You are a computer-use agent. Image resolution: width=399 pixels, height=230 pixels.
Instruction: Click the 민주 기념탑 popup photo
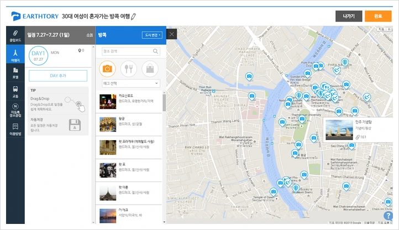(x=339, y=130)
